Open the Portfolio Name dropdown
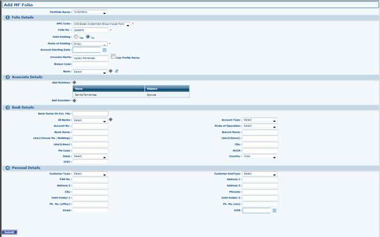380x237 pixels. [90, 12]
